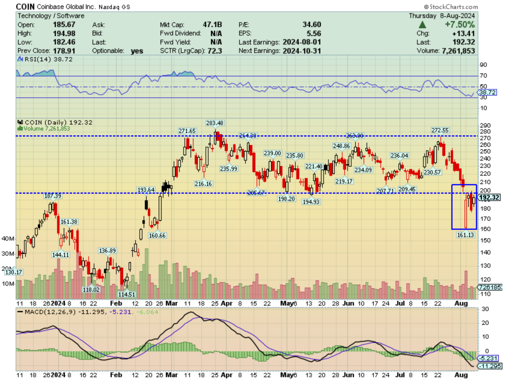Viewport: 509px width, 382px height.
Task: Click the 216.16 price label
Action: pos(203,184)
